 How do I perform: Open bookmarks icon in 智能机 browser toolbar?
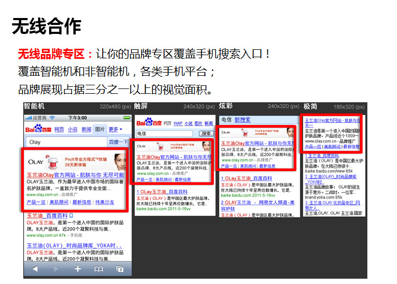[x=98, y=269]
